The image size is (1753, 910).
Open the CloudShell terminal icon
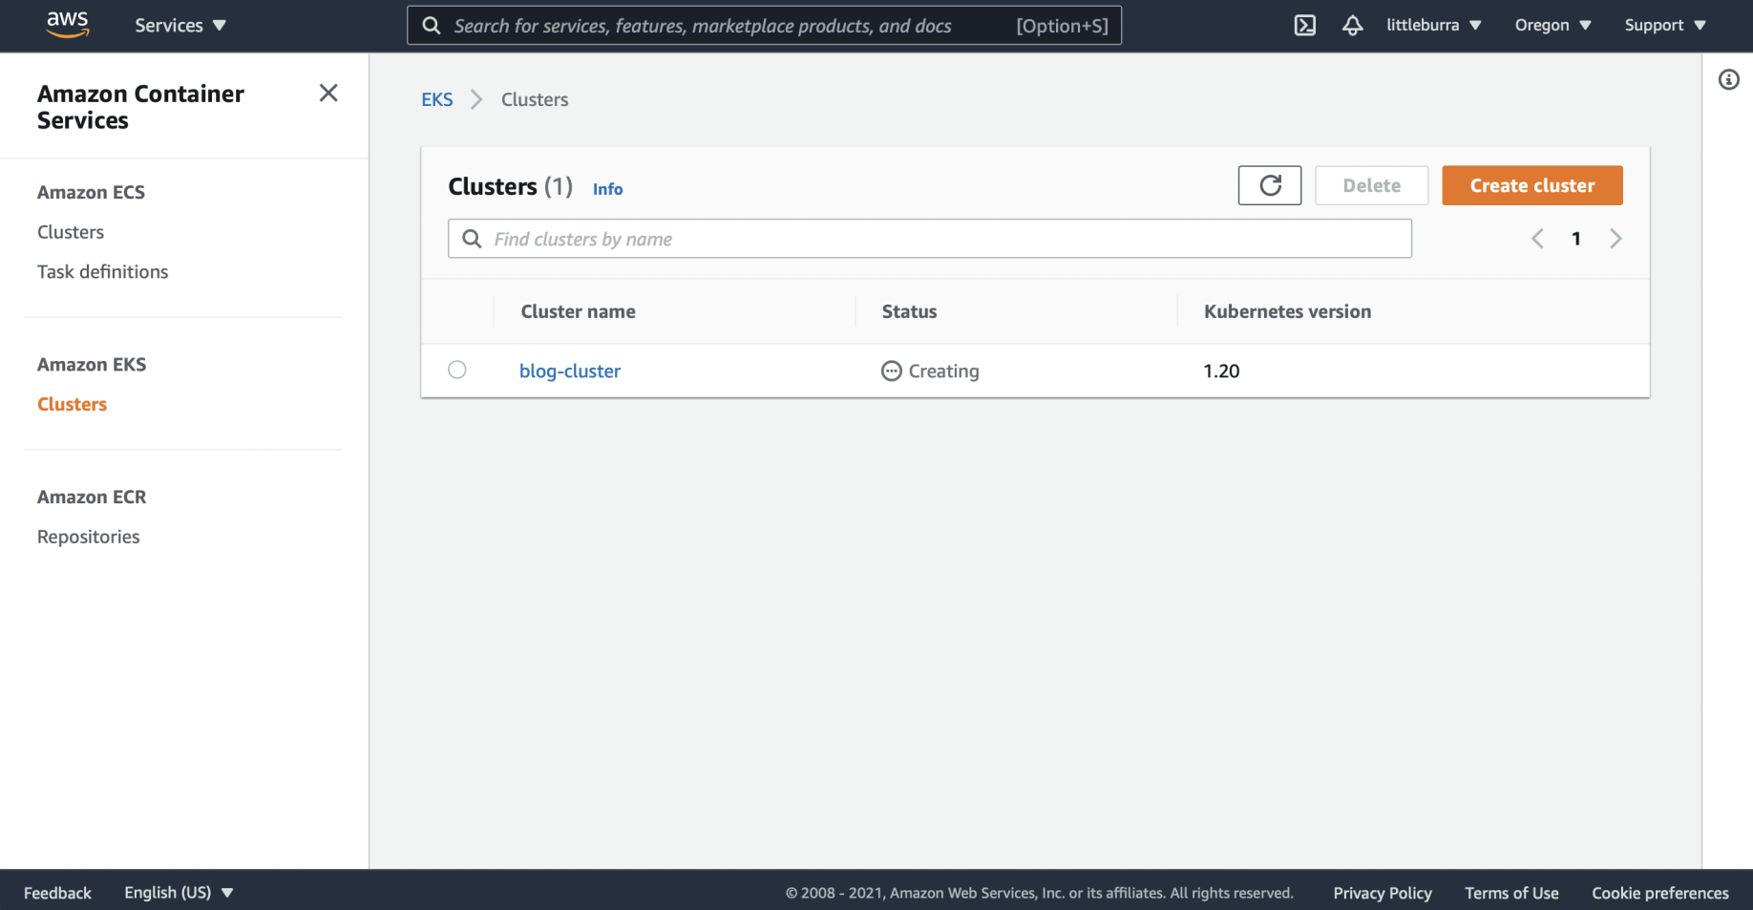pos(1304,26)
